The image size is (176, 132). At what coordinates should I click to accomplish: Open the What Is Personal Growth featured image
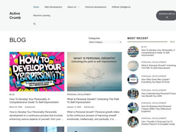point(94,72)
